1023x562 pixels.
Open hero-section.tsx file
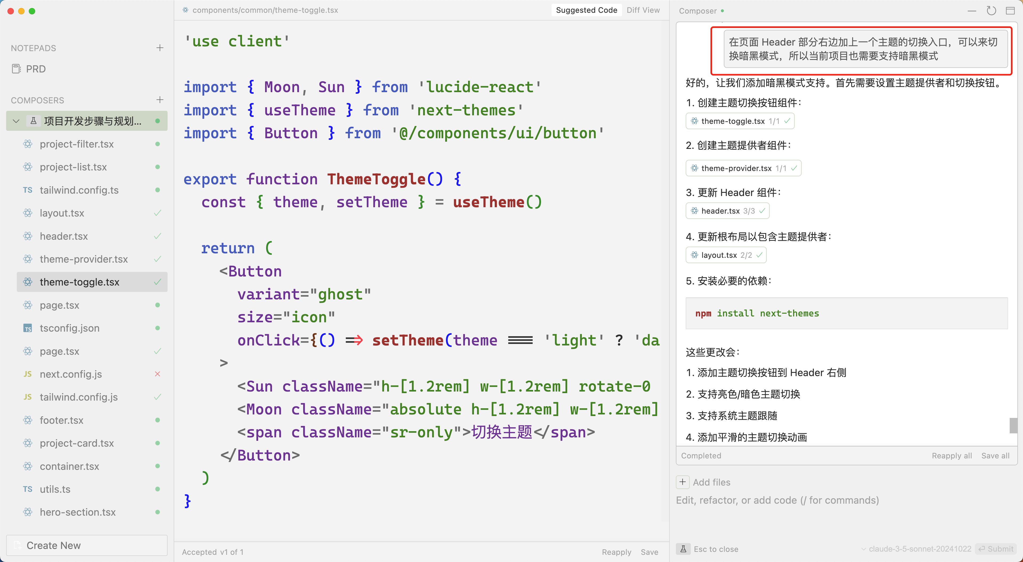pos(92,512)
